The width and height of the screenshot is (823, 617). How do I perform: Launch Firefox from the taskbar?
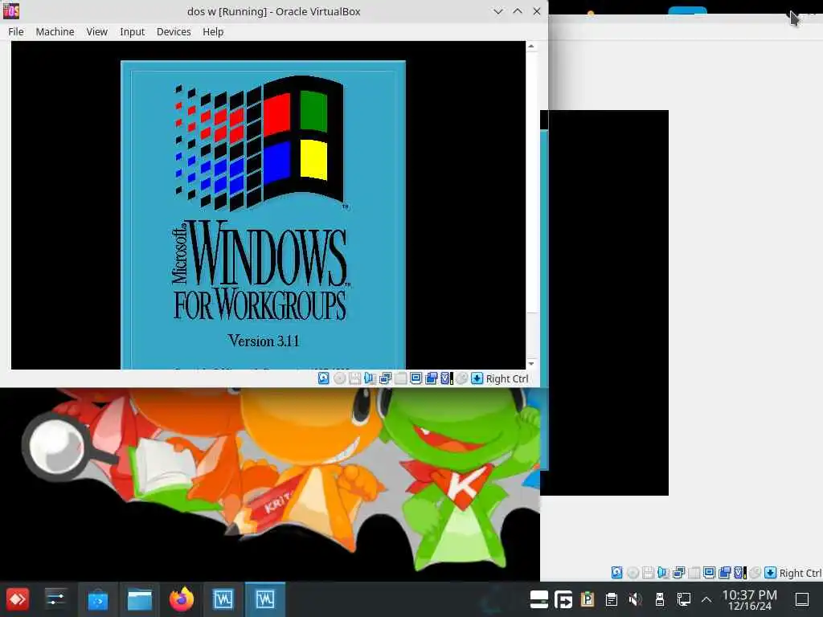(x=182, y=599)
